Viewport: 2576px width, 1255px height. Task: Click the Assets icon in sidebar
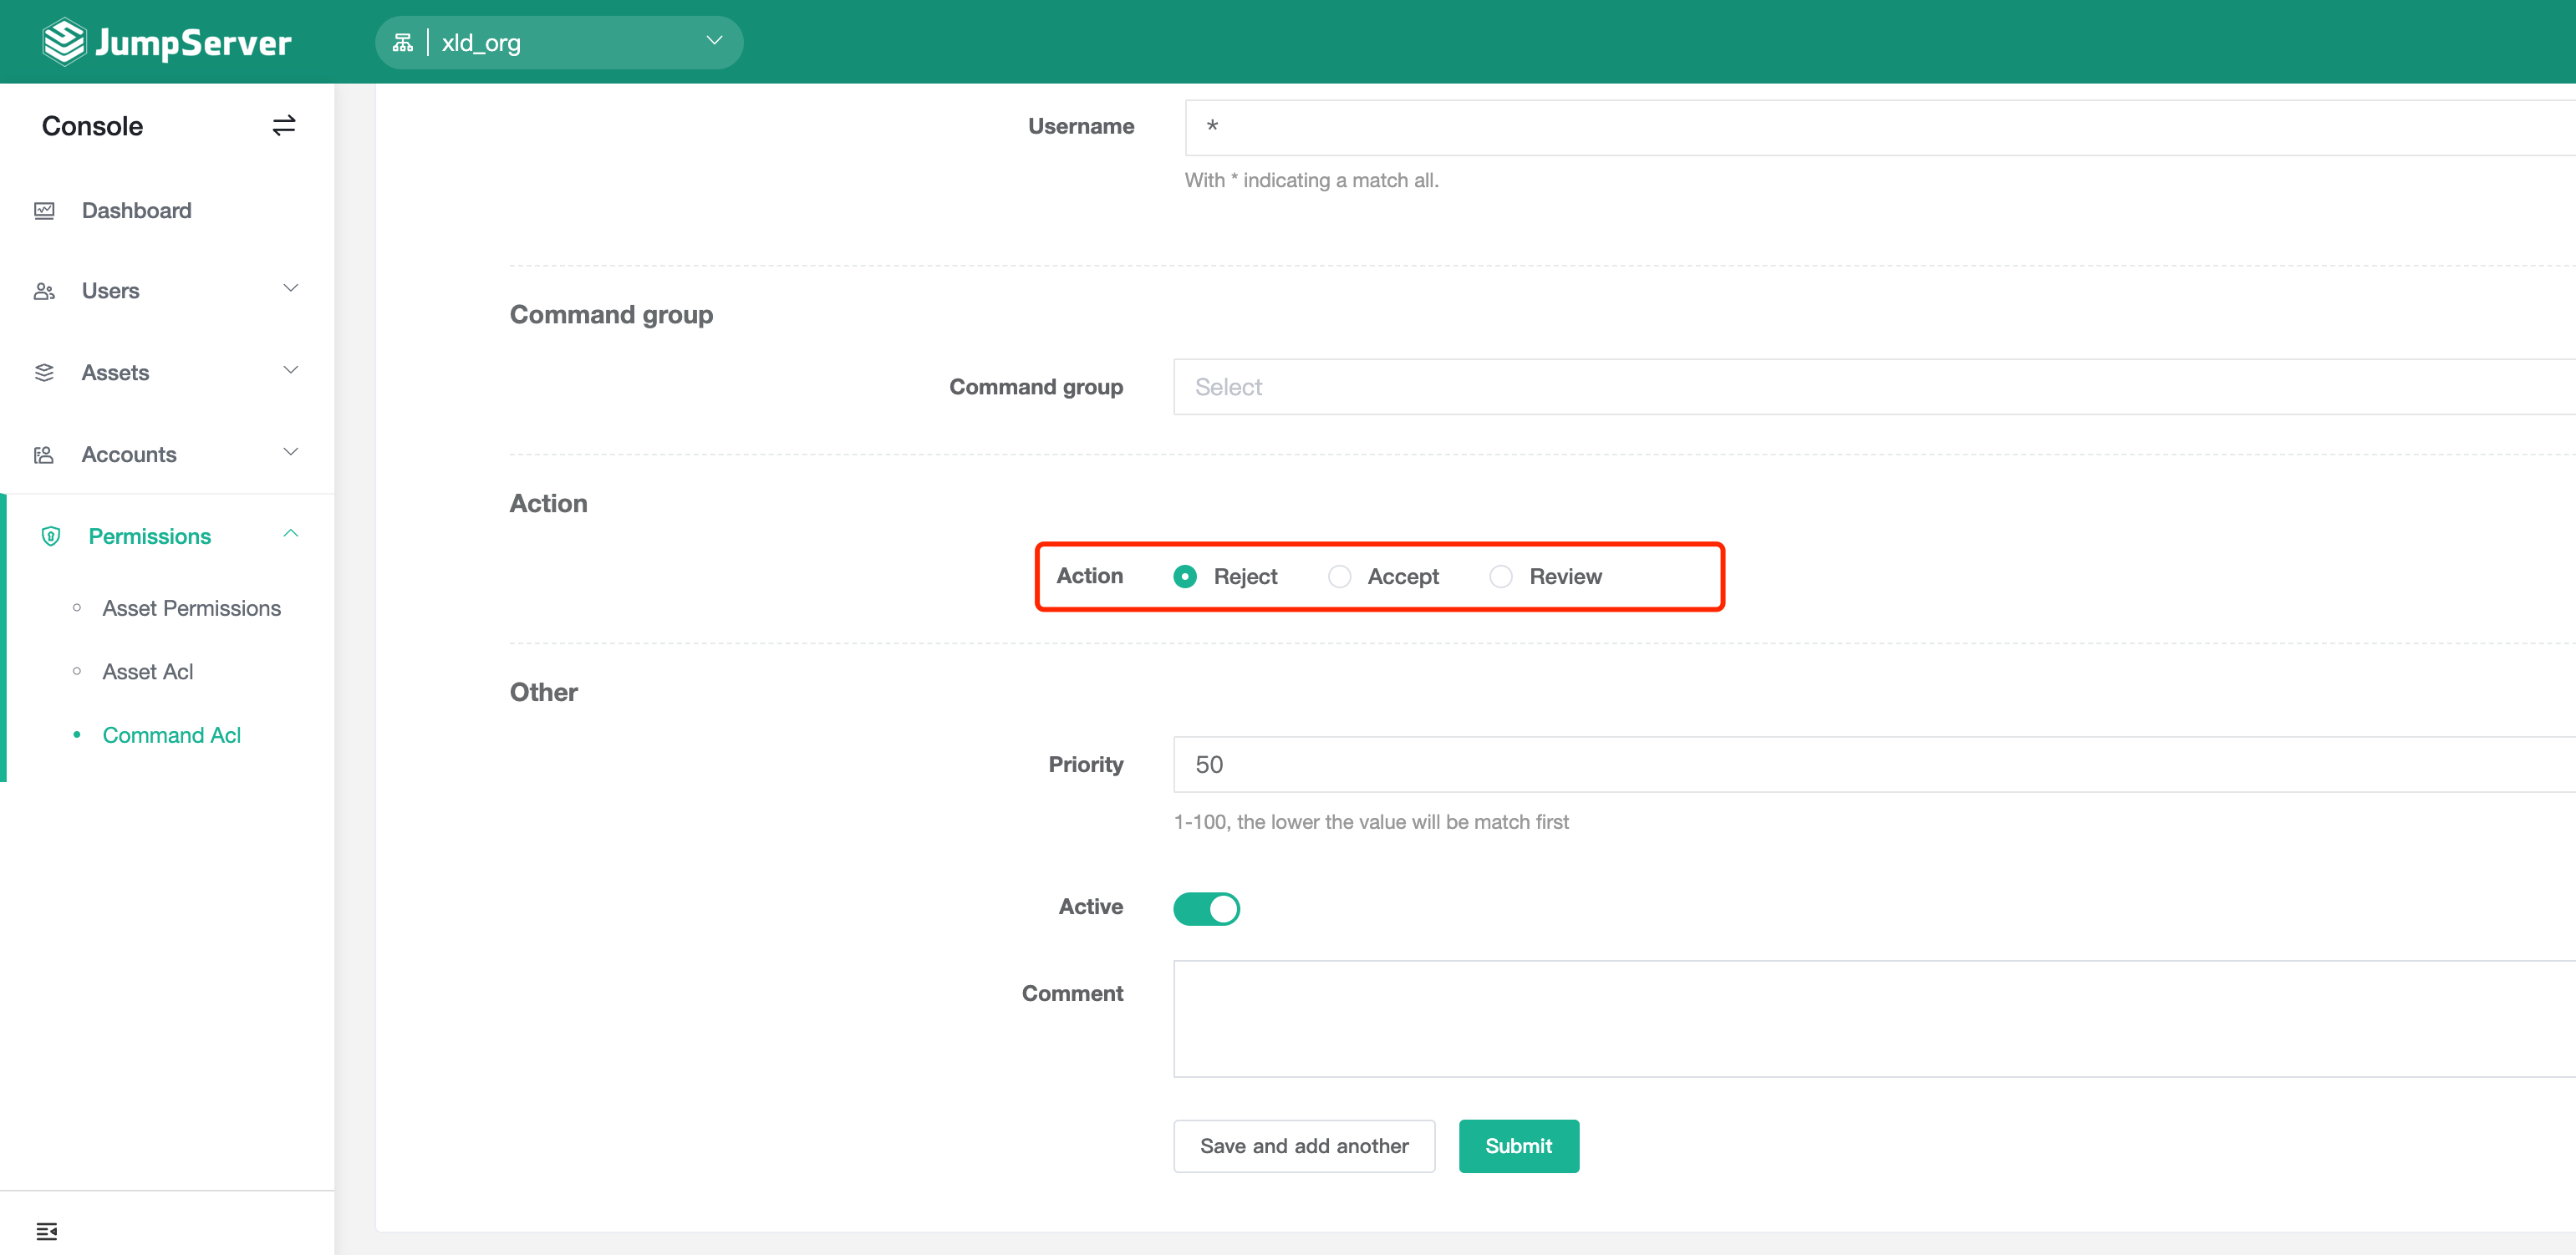45,371
